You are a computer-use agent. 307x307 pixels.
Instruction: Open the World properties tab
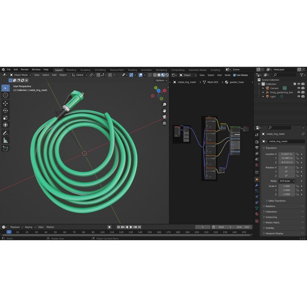[x=257, y=165]
